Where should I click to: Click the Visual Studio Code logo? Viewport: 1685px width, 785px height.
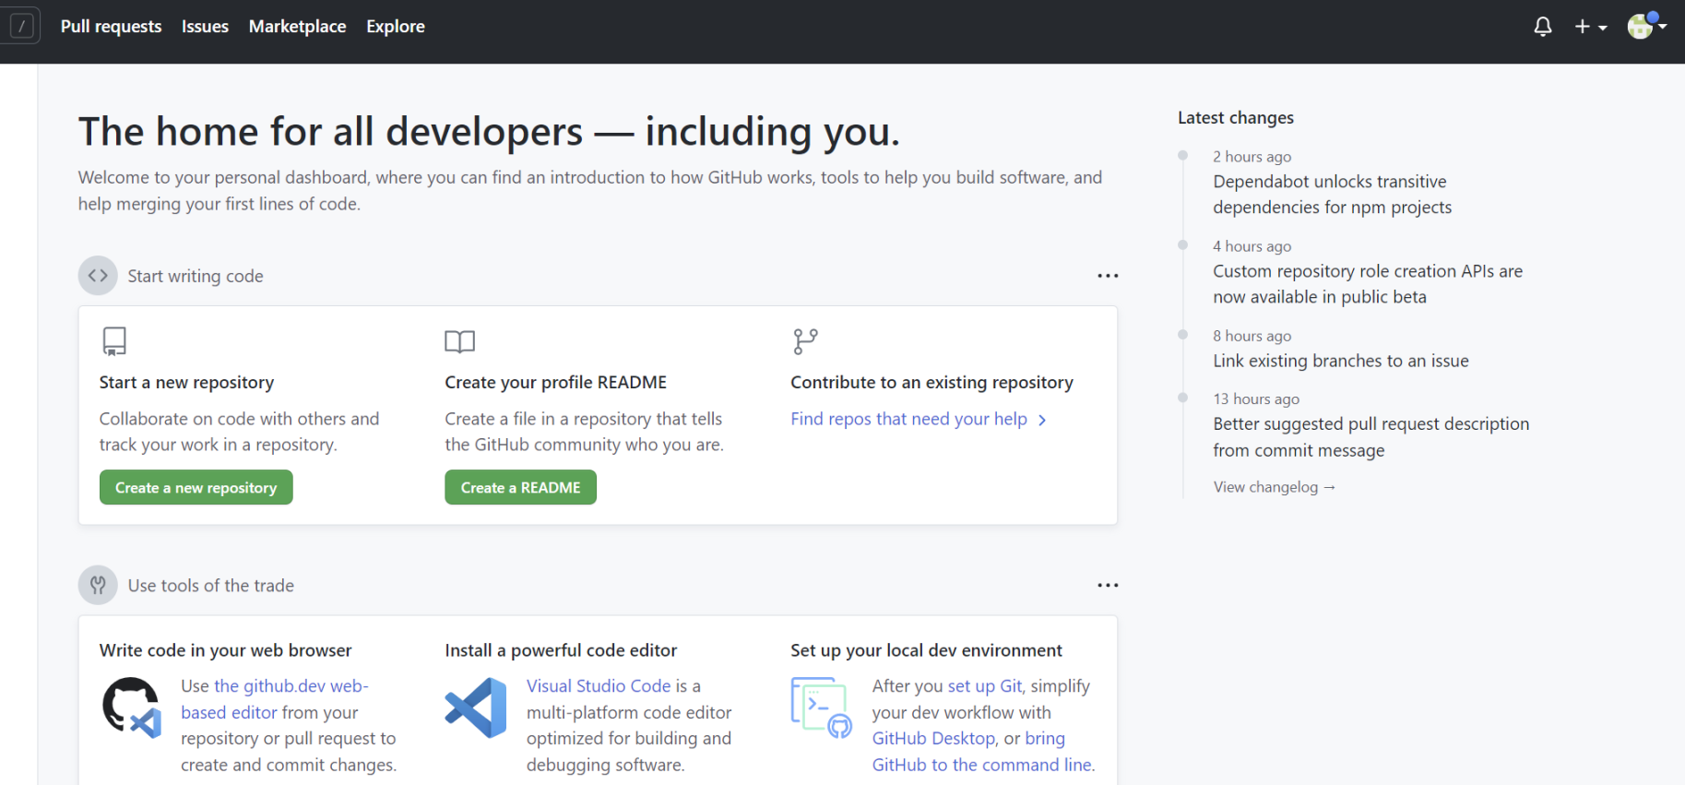click(x=476, y=708)
